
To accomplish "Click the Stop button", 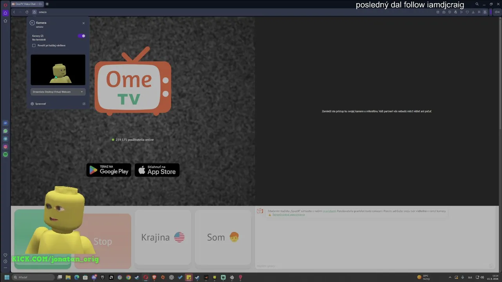I will (103, 241).
